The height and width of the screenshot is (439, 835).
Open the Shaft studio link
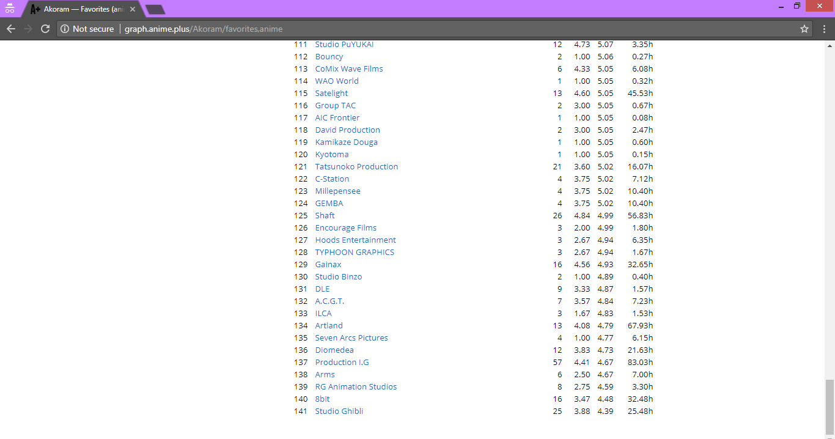pyautogui.click(x=325, y=215)
